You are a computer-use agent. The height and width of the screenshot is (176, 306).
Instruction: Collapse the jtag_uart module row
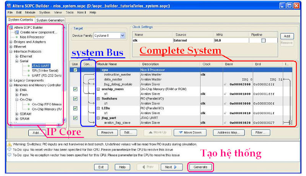(x=98, y=118)
